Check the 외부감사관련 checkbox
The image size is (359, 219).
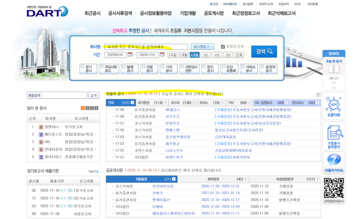tap(182, 67)
